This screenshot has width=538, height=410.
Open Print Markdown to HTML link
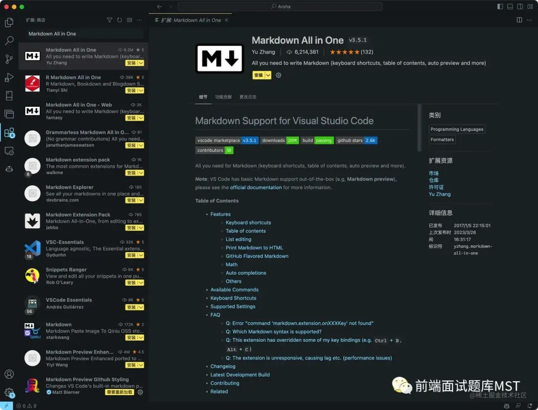254,247
